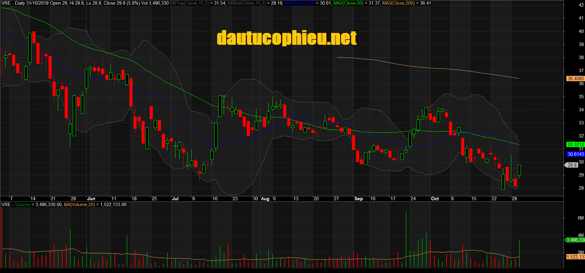585x273 pixels.
Task: Click the green 31.3712 price tag
Action: 575,145
